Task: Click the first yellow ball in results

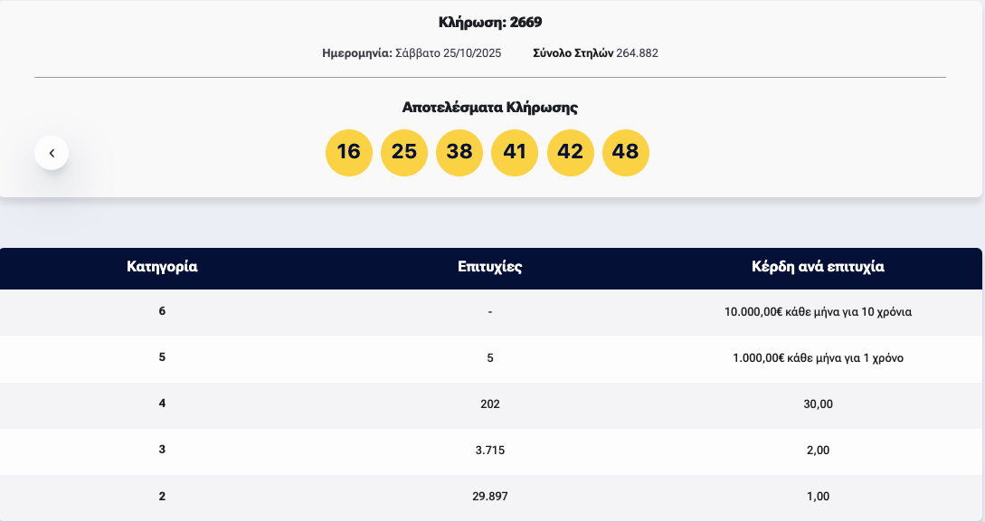Action: (348, 152)
